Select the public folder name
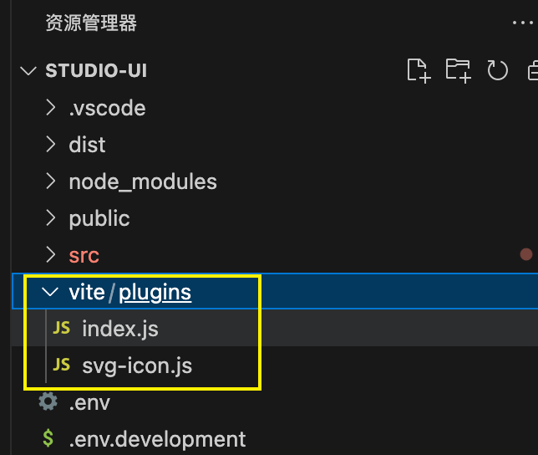This screenshot has width=538, height=455. click(x=99, y=219)
